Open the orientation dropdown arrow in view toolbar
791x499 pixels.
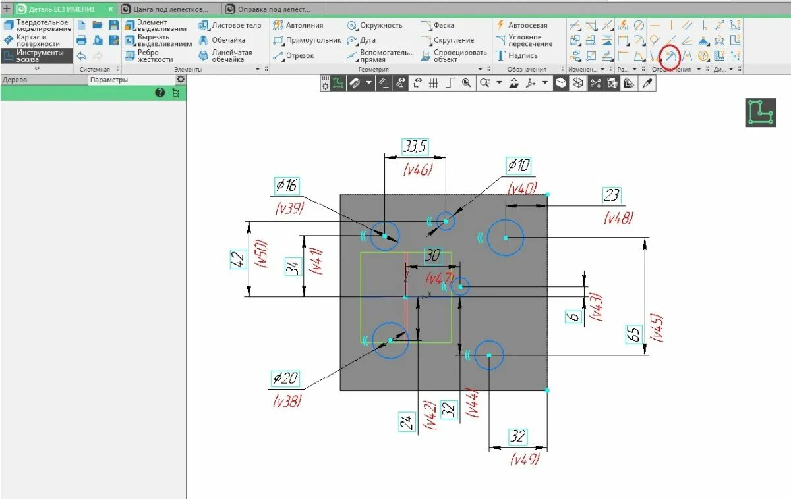pos(544,83)
